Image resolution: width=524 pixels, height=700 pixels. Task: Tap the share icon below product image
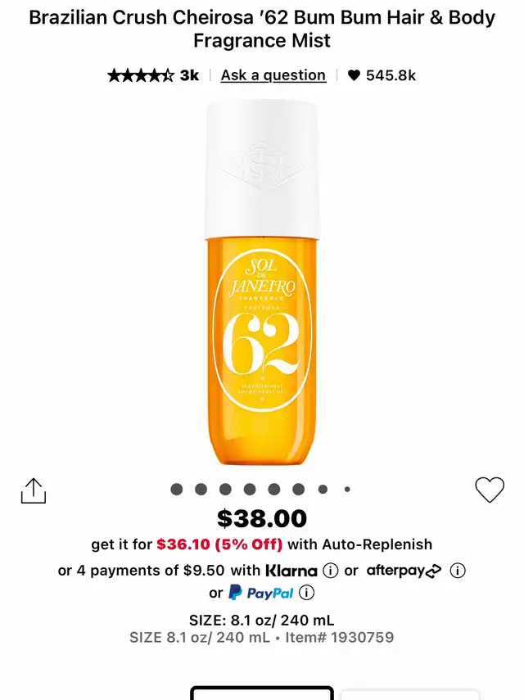[34, 490]
